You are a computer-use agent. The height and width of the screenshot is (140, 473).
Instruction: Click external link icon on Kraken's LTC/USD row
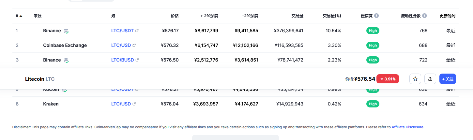coord(134,104)
